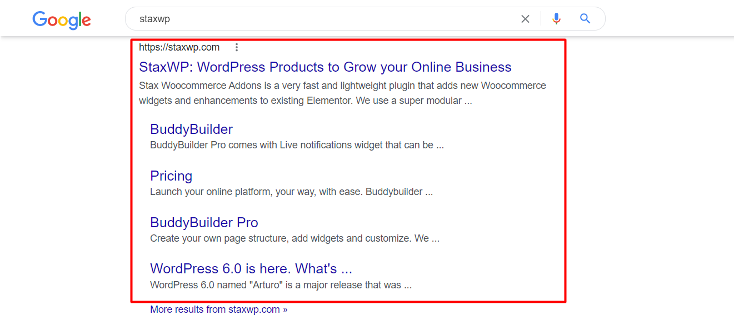Image resolution: width=734 pixels, height=325 pixels.
Task: Click the Pricing snippet description
Action: pyautogui.click(x=291, y=192)
